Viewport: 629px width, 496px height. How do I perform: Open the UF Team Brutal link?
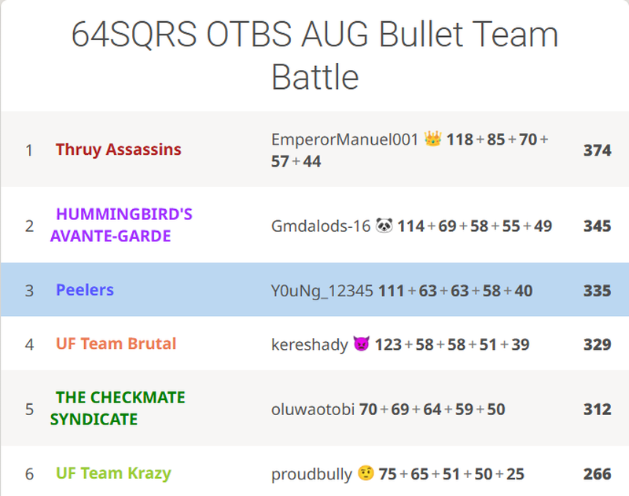click(116, 344)
